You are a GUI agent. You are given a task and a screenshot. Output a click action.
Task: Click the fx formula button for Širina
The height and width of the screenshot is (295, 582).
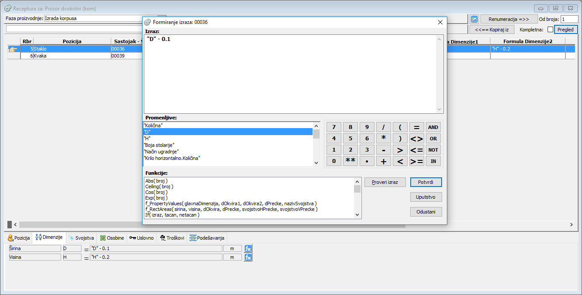click(x=248, y=248)
